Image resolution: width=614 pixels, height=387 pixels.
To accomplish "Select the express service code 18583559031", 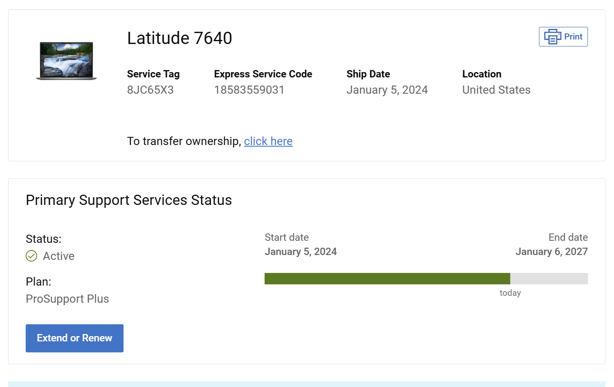I will click(249, 90).
